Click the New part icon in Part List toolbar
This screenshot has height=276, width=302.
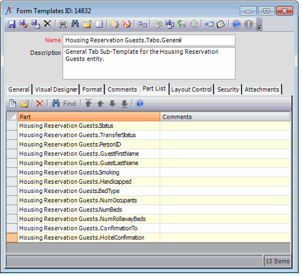[x=13, y=104]
